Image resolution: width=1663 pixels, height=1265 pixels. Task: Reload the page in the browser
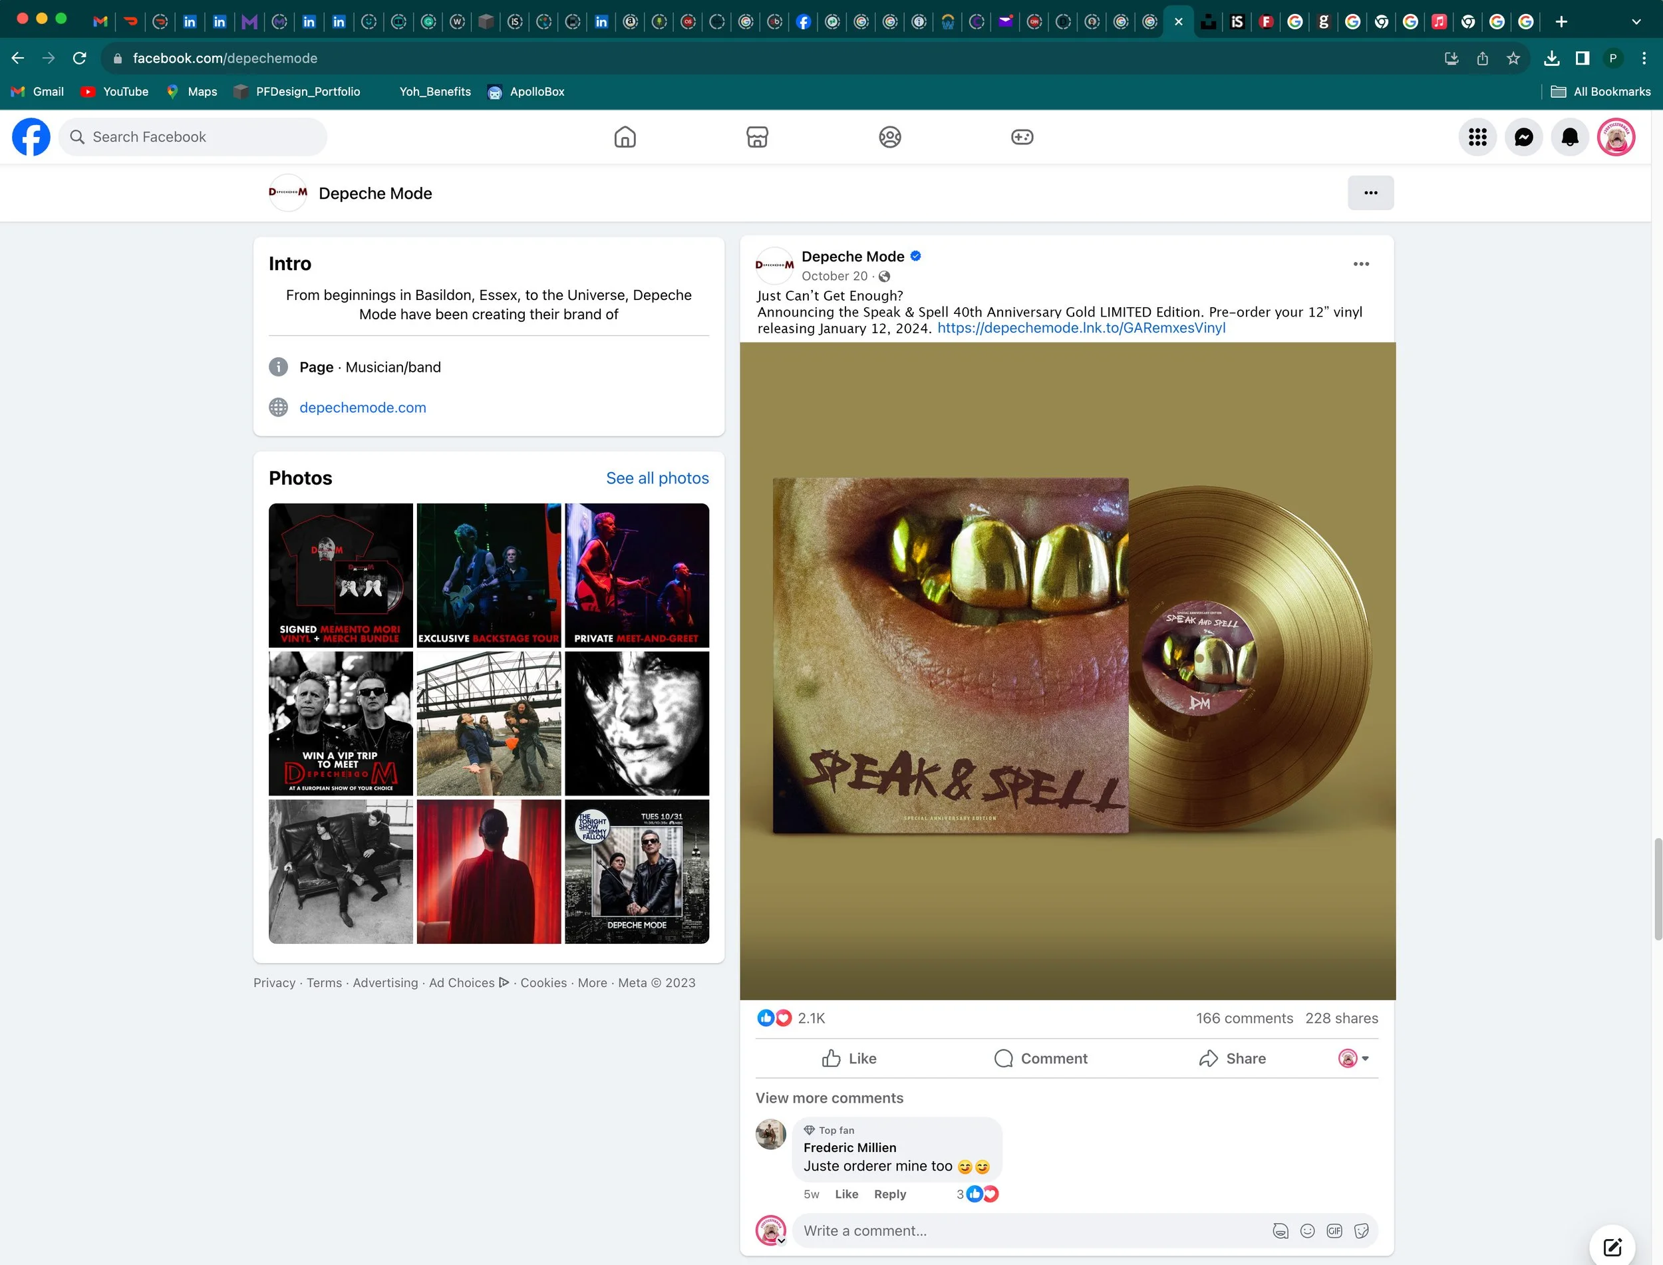(79, 58)
